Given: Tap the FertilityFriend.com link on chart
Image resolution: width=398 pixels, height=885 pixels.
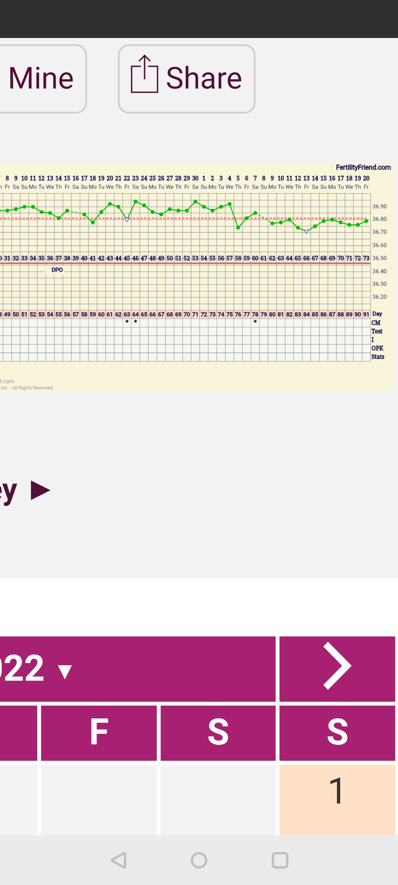Looking at the screenshot, I should (x=363, y=167).
